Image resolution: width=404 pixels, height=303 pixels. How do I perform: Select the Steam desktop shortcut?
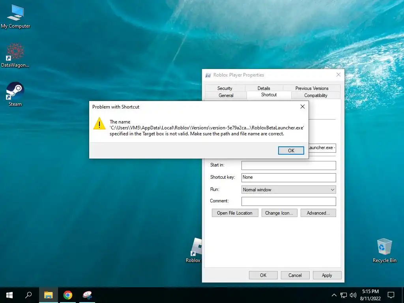point(15,94)
